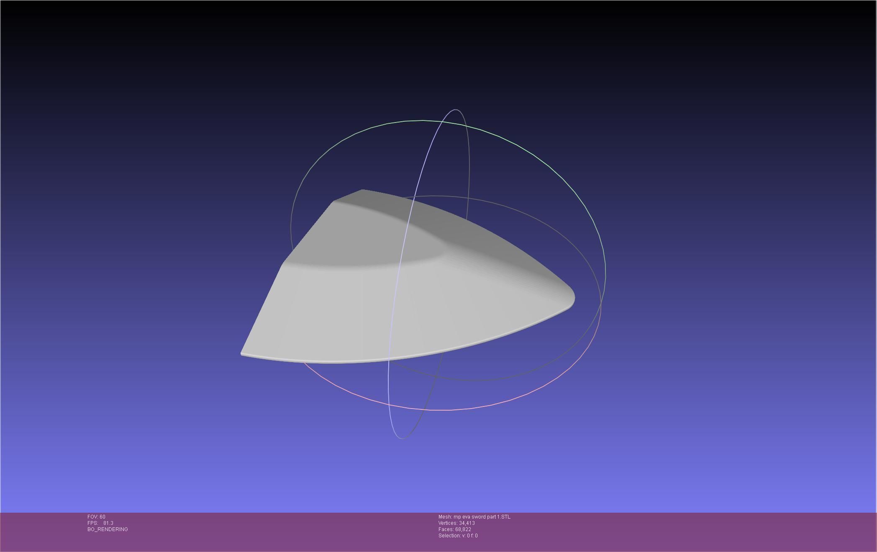The width and height of the screenshot is (877, 552).
Task: Click the rounded right tip of the mesh
Action: tap(572, 298)
